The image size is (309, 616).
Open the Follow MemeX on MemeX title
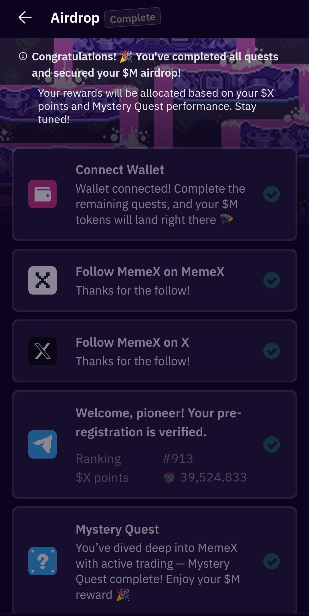(150, 272)
